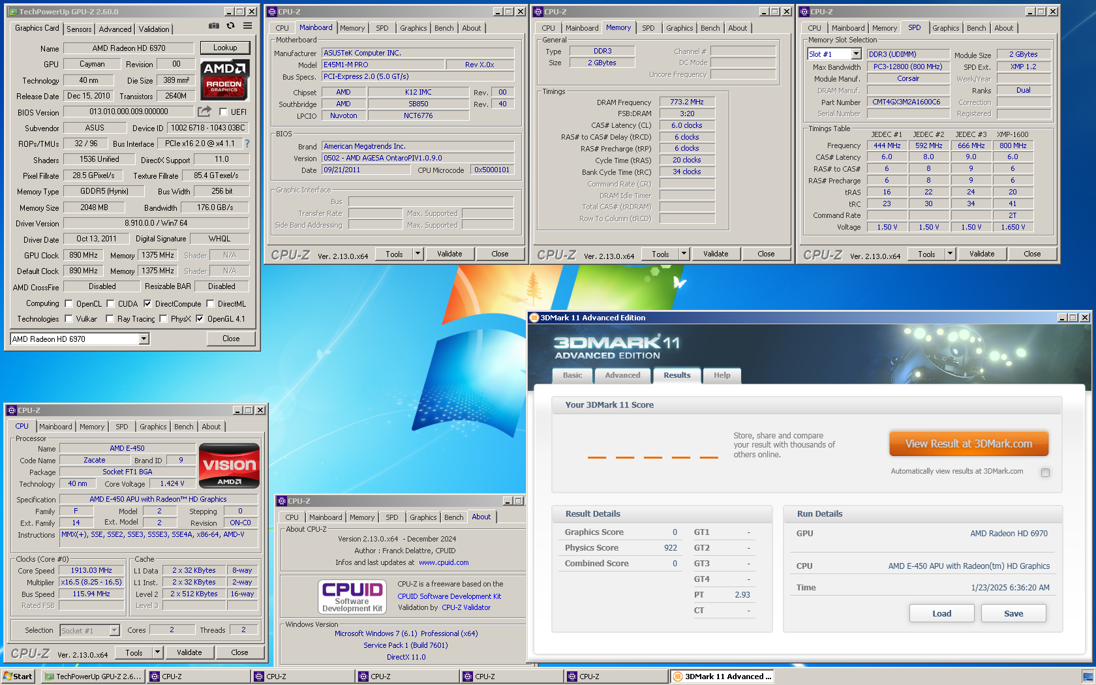Open the 3DMark Advanced tab
Image resolution: width=1096 pixels, height=685 pixels.
coord(622,375)
